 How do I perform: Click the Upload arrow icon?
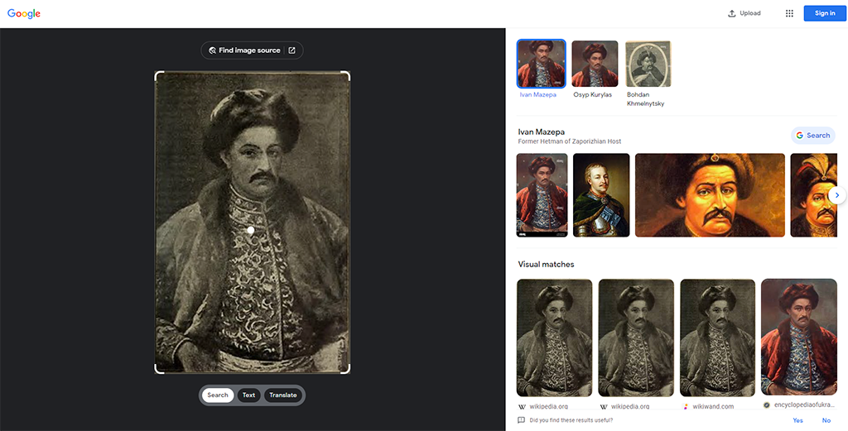[x=732, y=13]
